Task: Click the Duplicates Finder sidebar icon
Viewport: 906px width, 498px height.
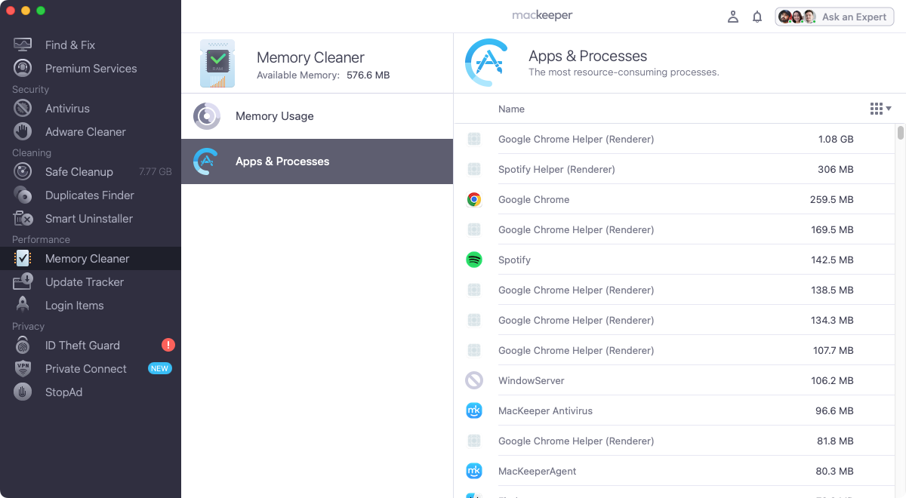Action: coord(23,195)
